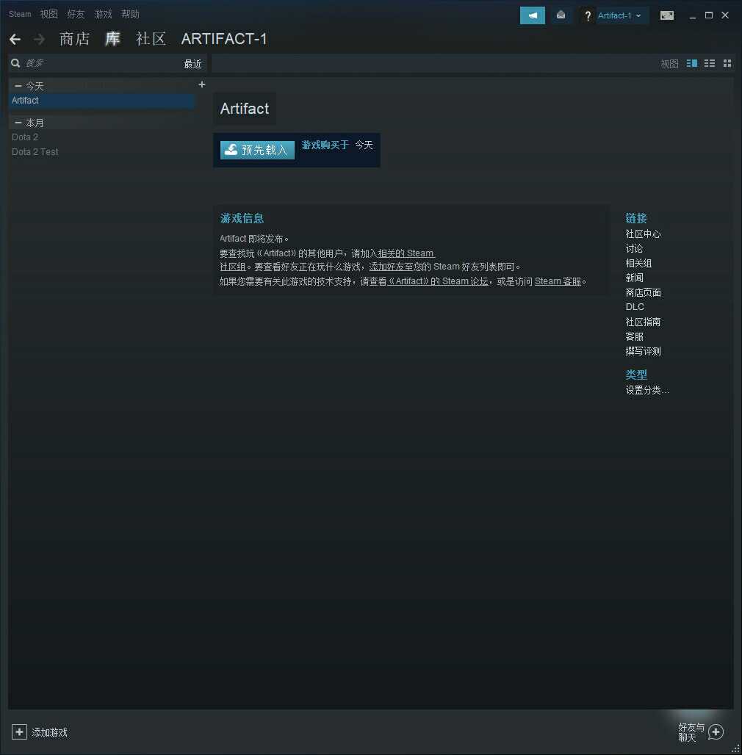
Task: Click the 《Artifact》的 Steam 论坛 link
Action: 438,281
